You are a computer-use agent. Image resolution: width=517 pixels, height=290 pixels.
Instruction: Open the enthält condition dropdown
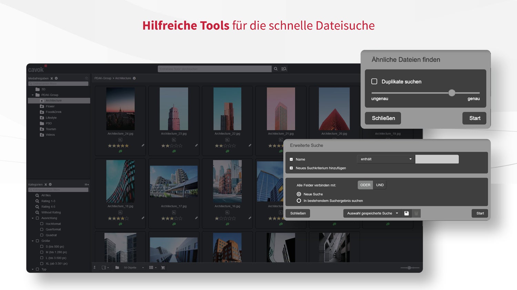point(385,159)
